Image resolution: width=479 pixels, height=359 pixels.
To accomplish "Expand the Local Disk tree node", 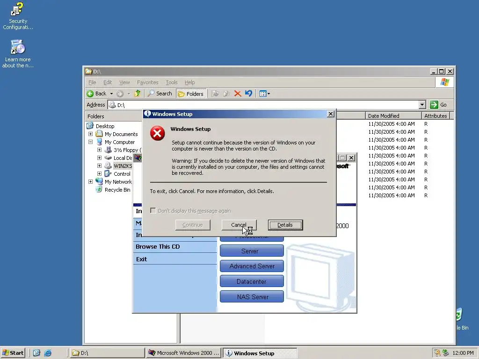I will 99,158.
